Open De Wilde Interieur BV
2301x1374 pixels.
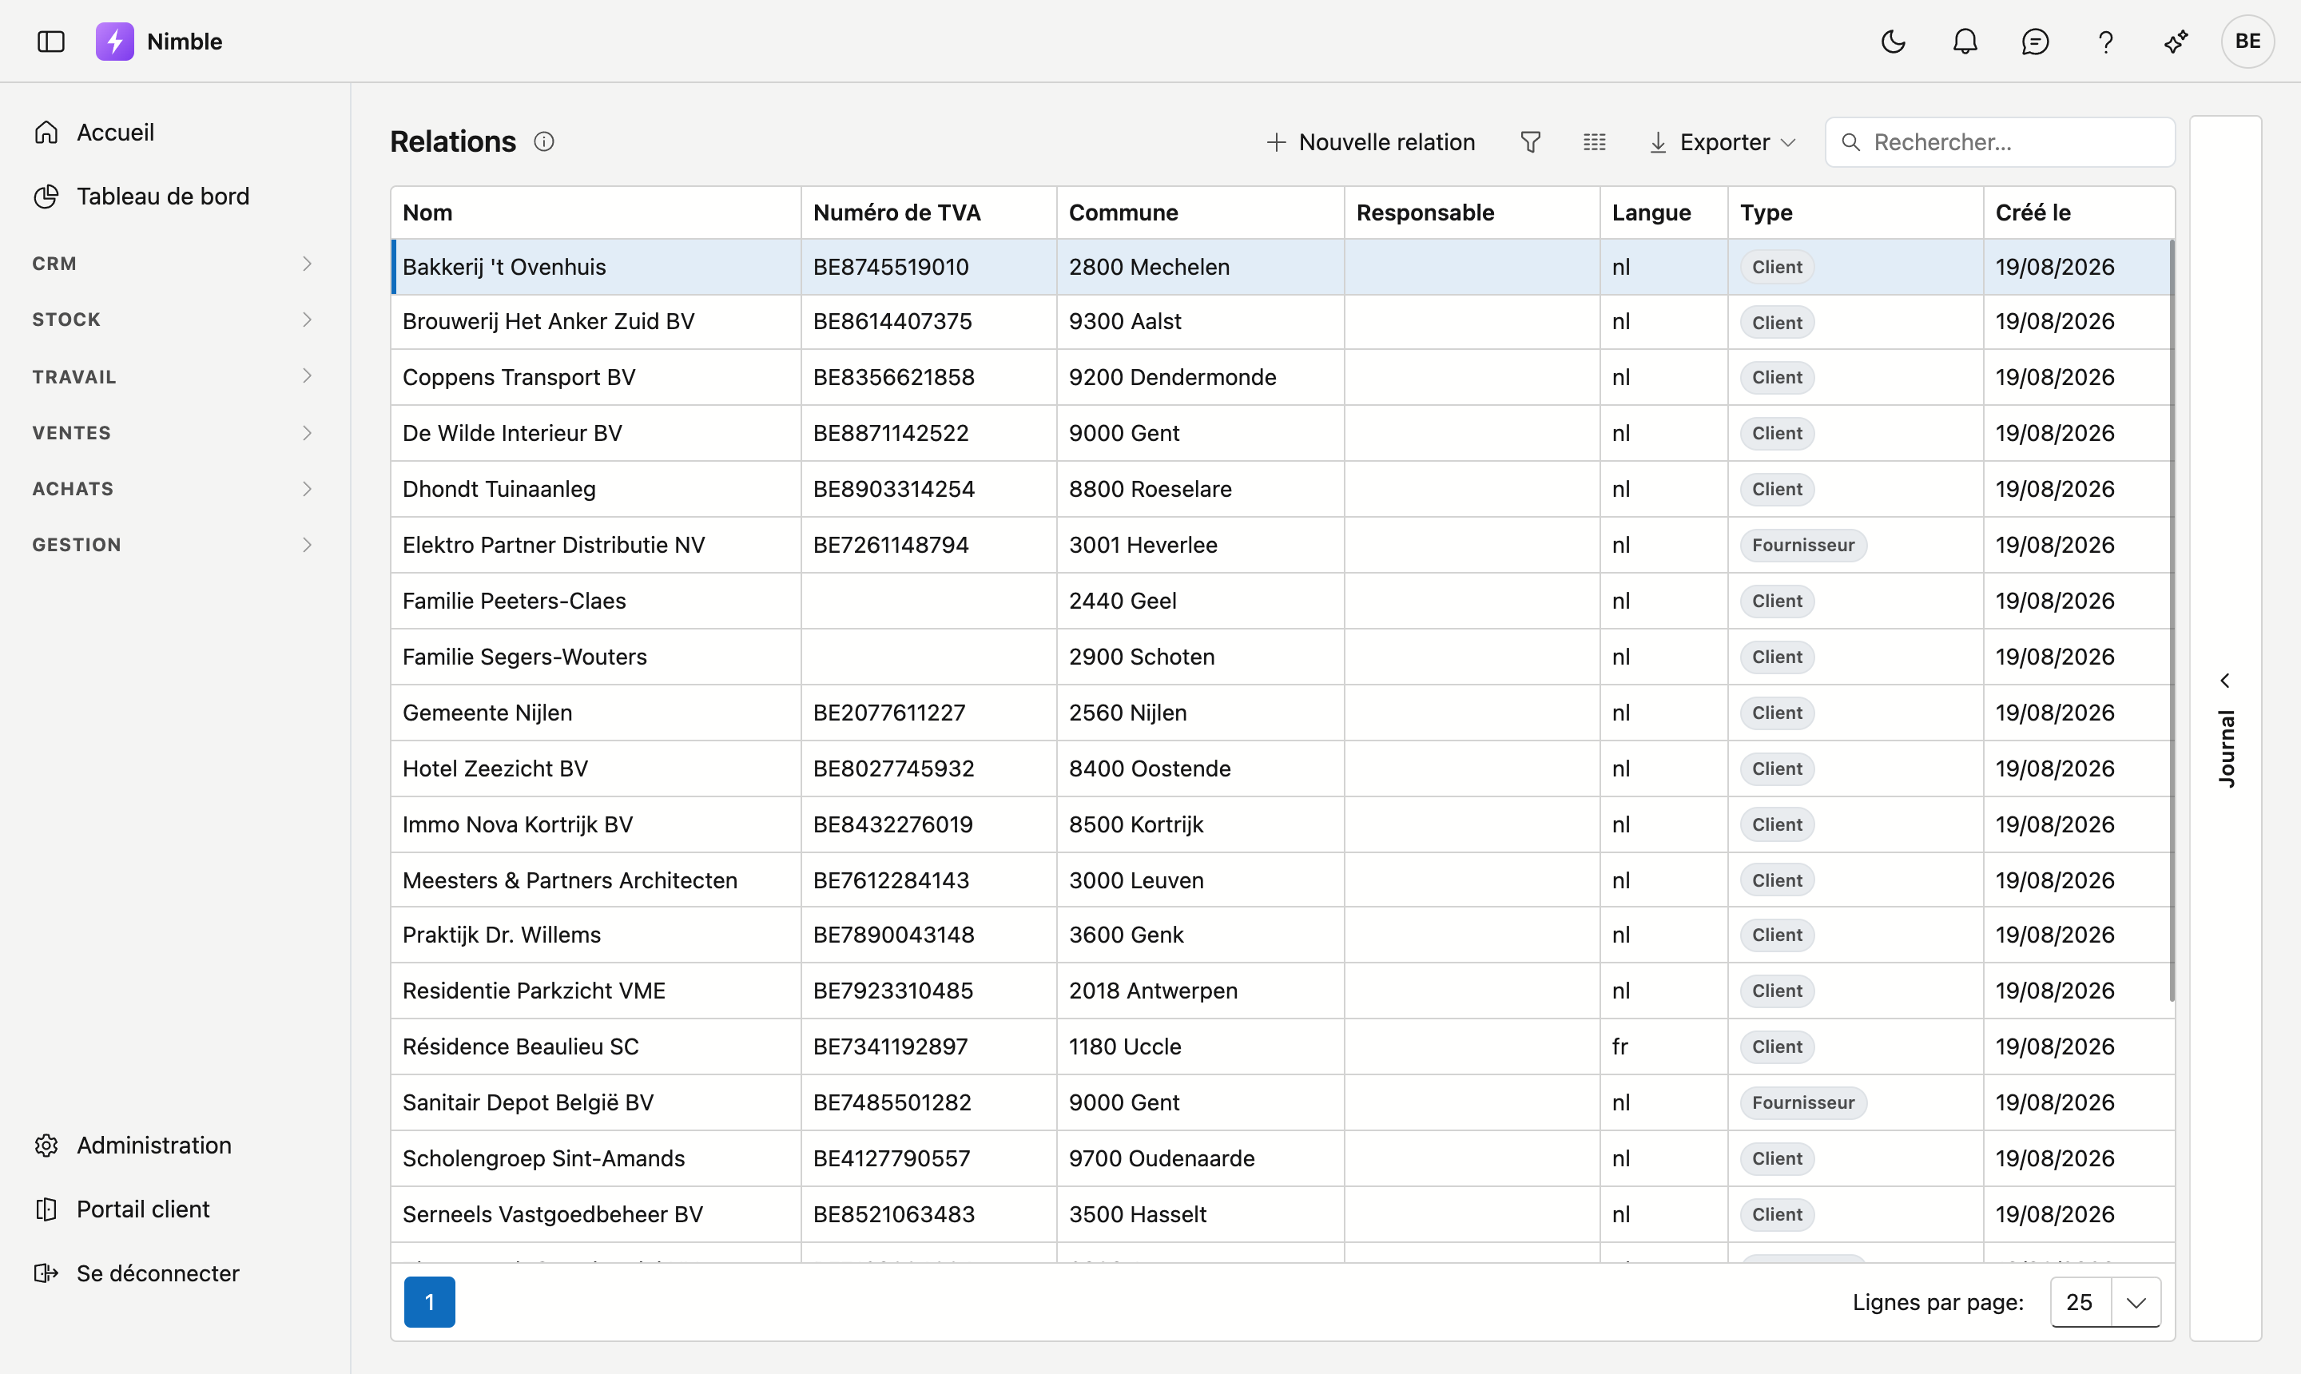(x=1282, y=432)
